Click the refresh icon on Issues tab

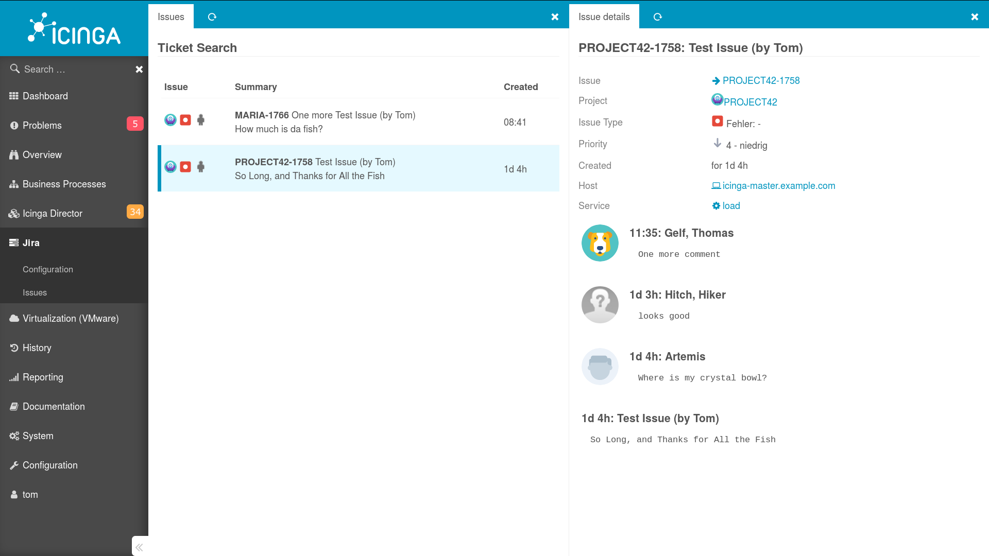pos(213,16)
